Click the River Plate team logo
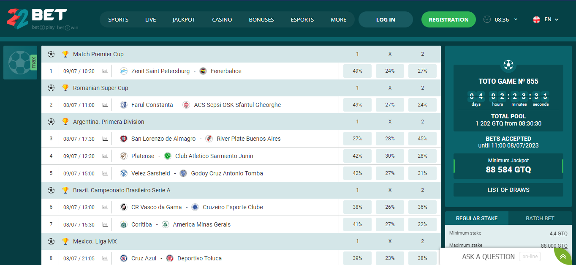 tap(209, 139)
